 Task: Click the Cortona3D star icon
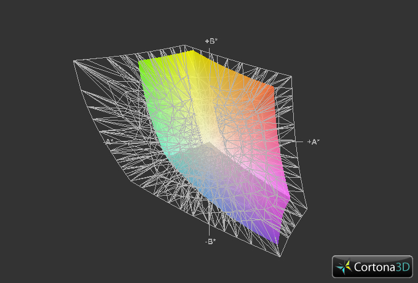click(x=344, y=267)
